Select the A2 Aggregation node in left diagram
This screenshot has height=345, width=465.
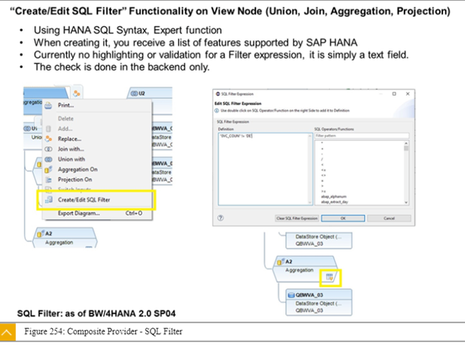point(65,238)
